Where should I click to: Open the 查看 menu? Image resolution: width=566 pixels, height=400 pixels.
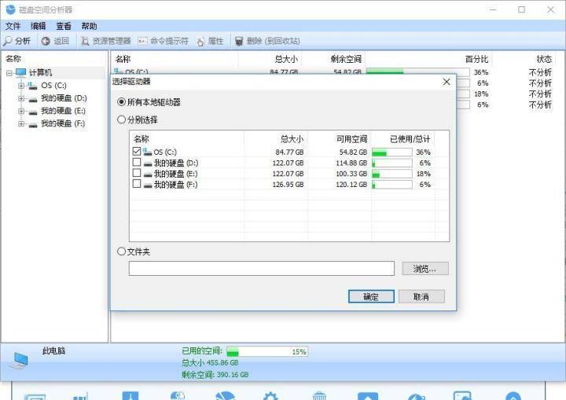[64, 26]
